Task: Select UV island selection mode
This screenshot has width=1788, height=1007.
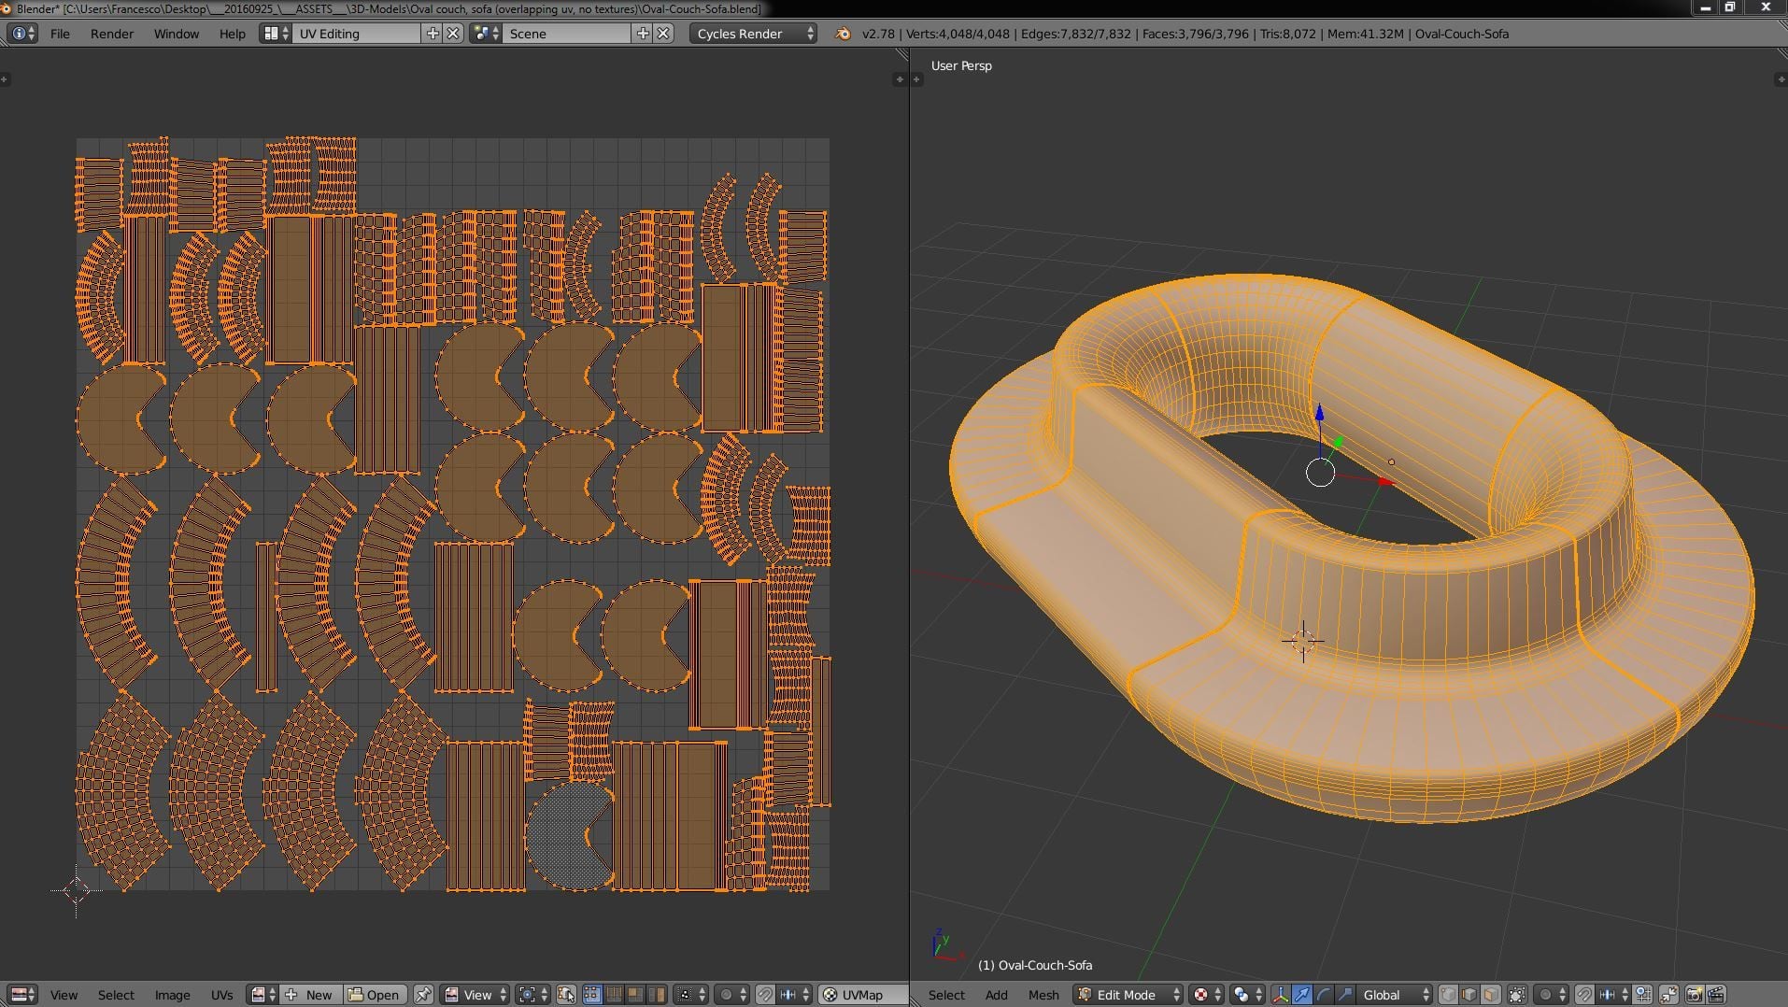Action: [x=657, y=995]
